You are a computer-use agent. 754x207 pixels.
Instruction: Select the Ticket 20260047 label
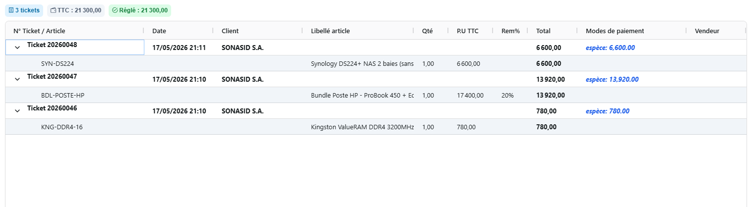coord(52,76)
